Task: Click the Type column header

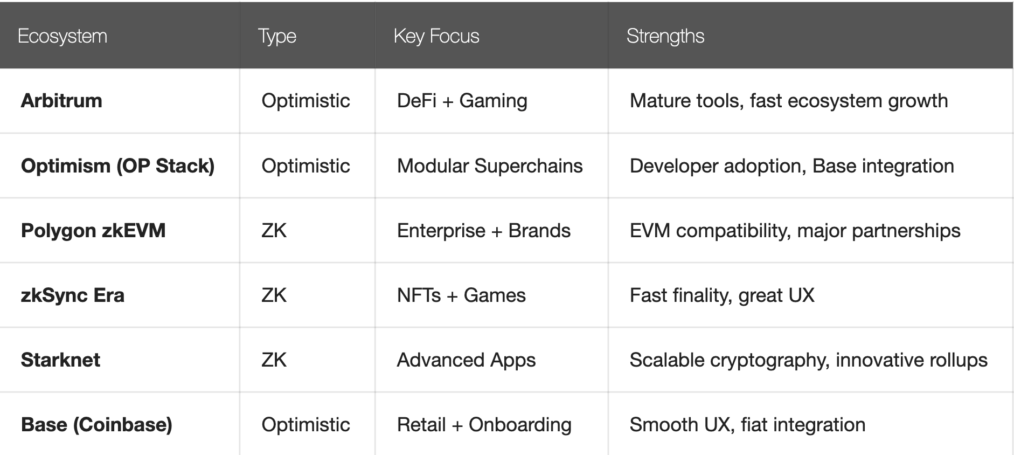Action: (277, 36)
